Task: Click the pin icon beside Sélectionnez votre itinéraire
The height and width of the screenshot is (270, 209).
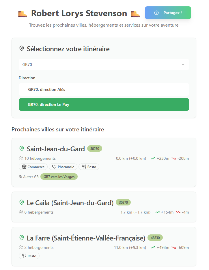Action: pos(21,49)
